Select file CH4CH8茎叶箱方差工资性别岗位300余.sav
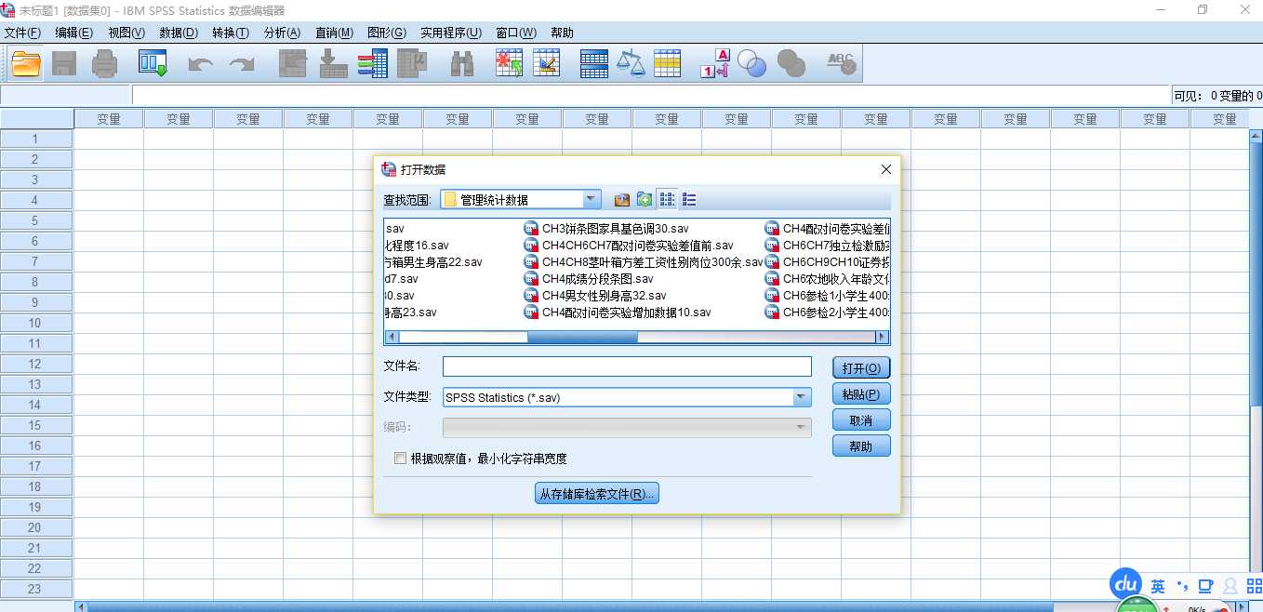This screenshot has height=612, width=1263. [643, 262]
